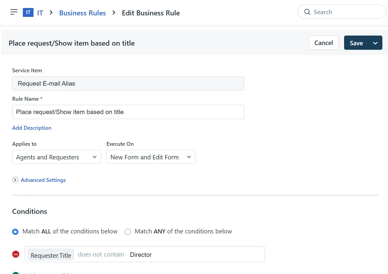The width and height of the screenshot is (388, 274).
Task: Open the Save button dropdown arrow
Action: point(375,43)
